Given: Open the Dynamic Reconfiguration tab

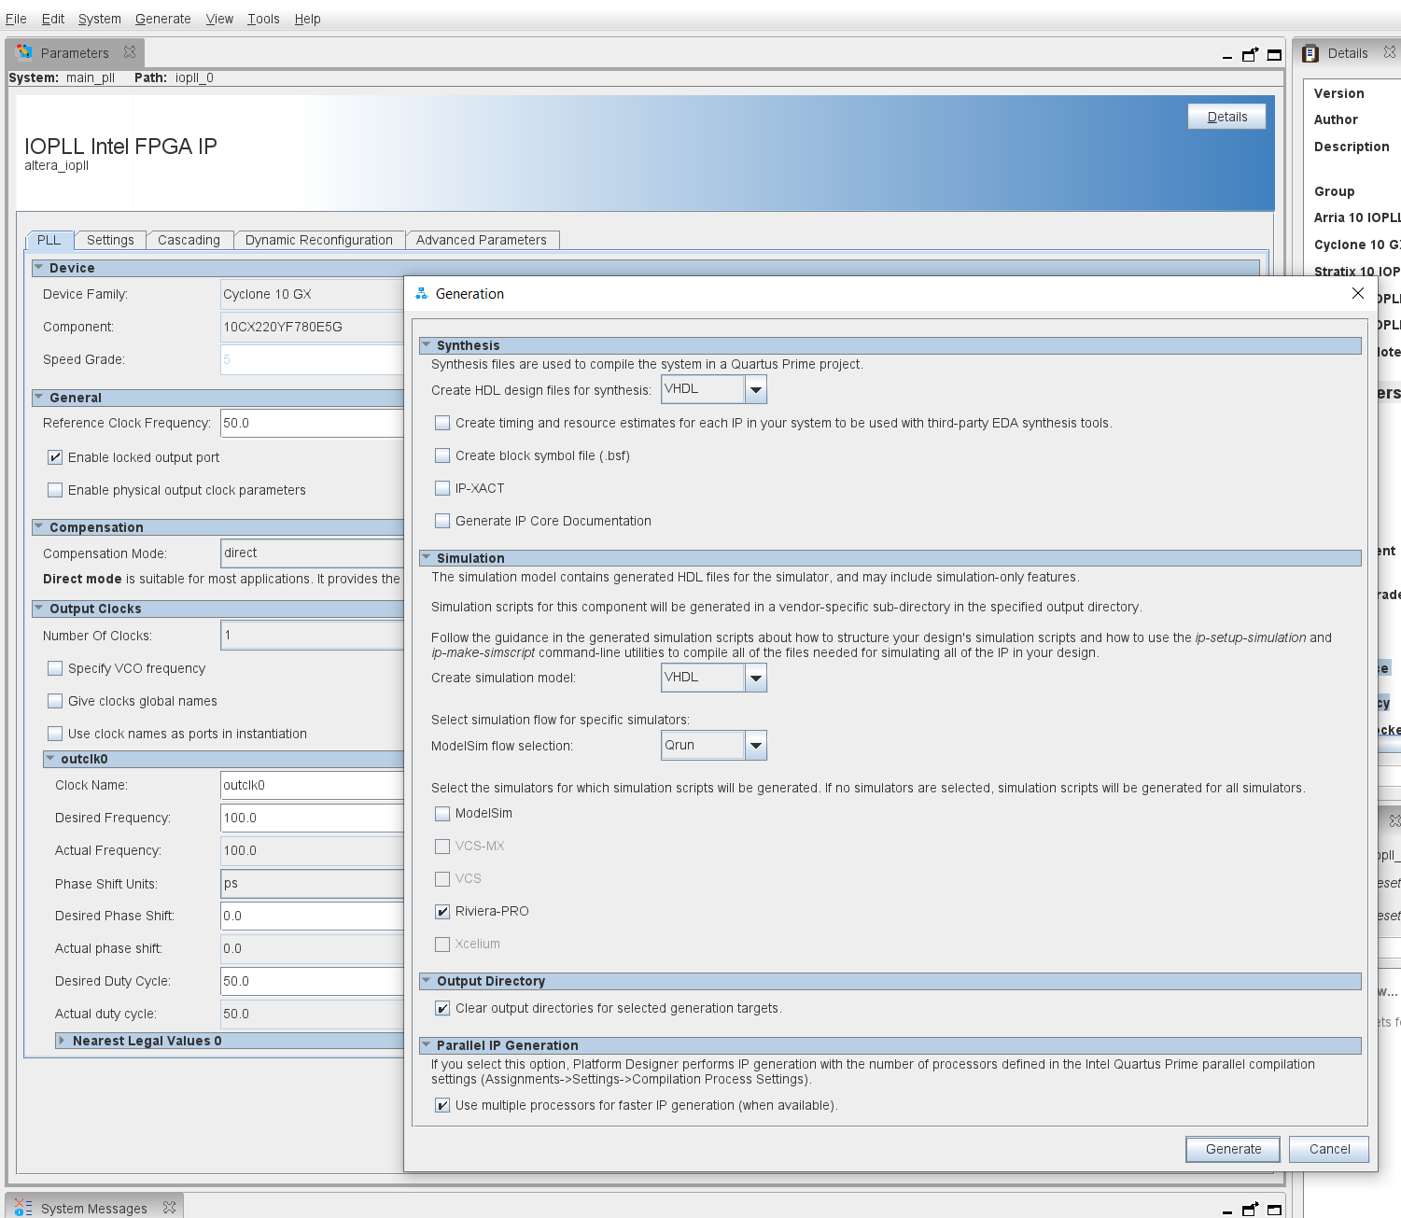Looking at the screenshot, I should point(319,240).
